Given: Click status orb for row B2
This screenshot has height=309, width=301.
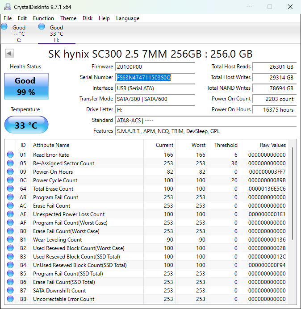Looking at the screenshot, I should tap(10, 248).
